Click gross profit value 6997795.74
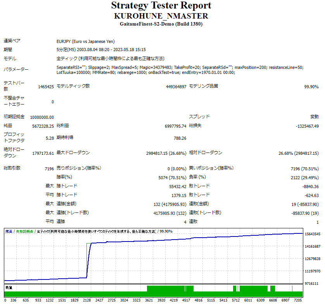Screen dimensions: 325x305 (x=176, y=126)
